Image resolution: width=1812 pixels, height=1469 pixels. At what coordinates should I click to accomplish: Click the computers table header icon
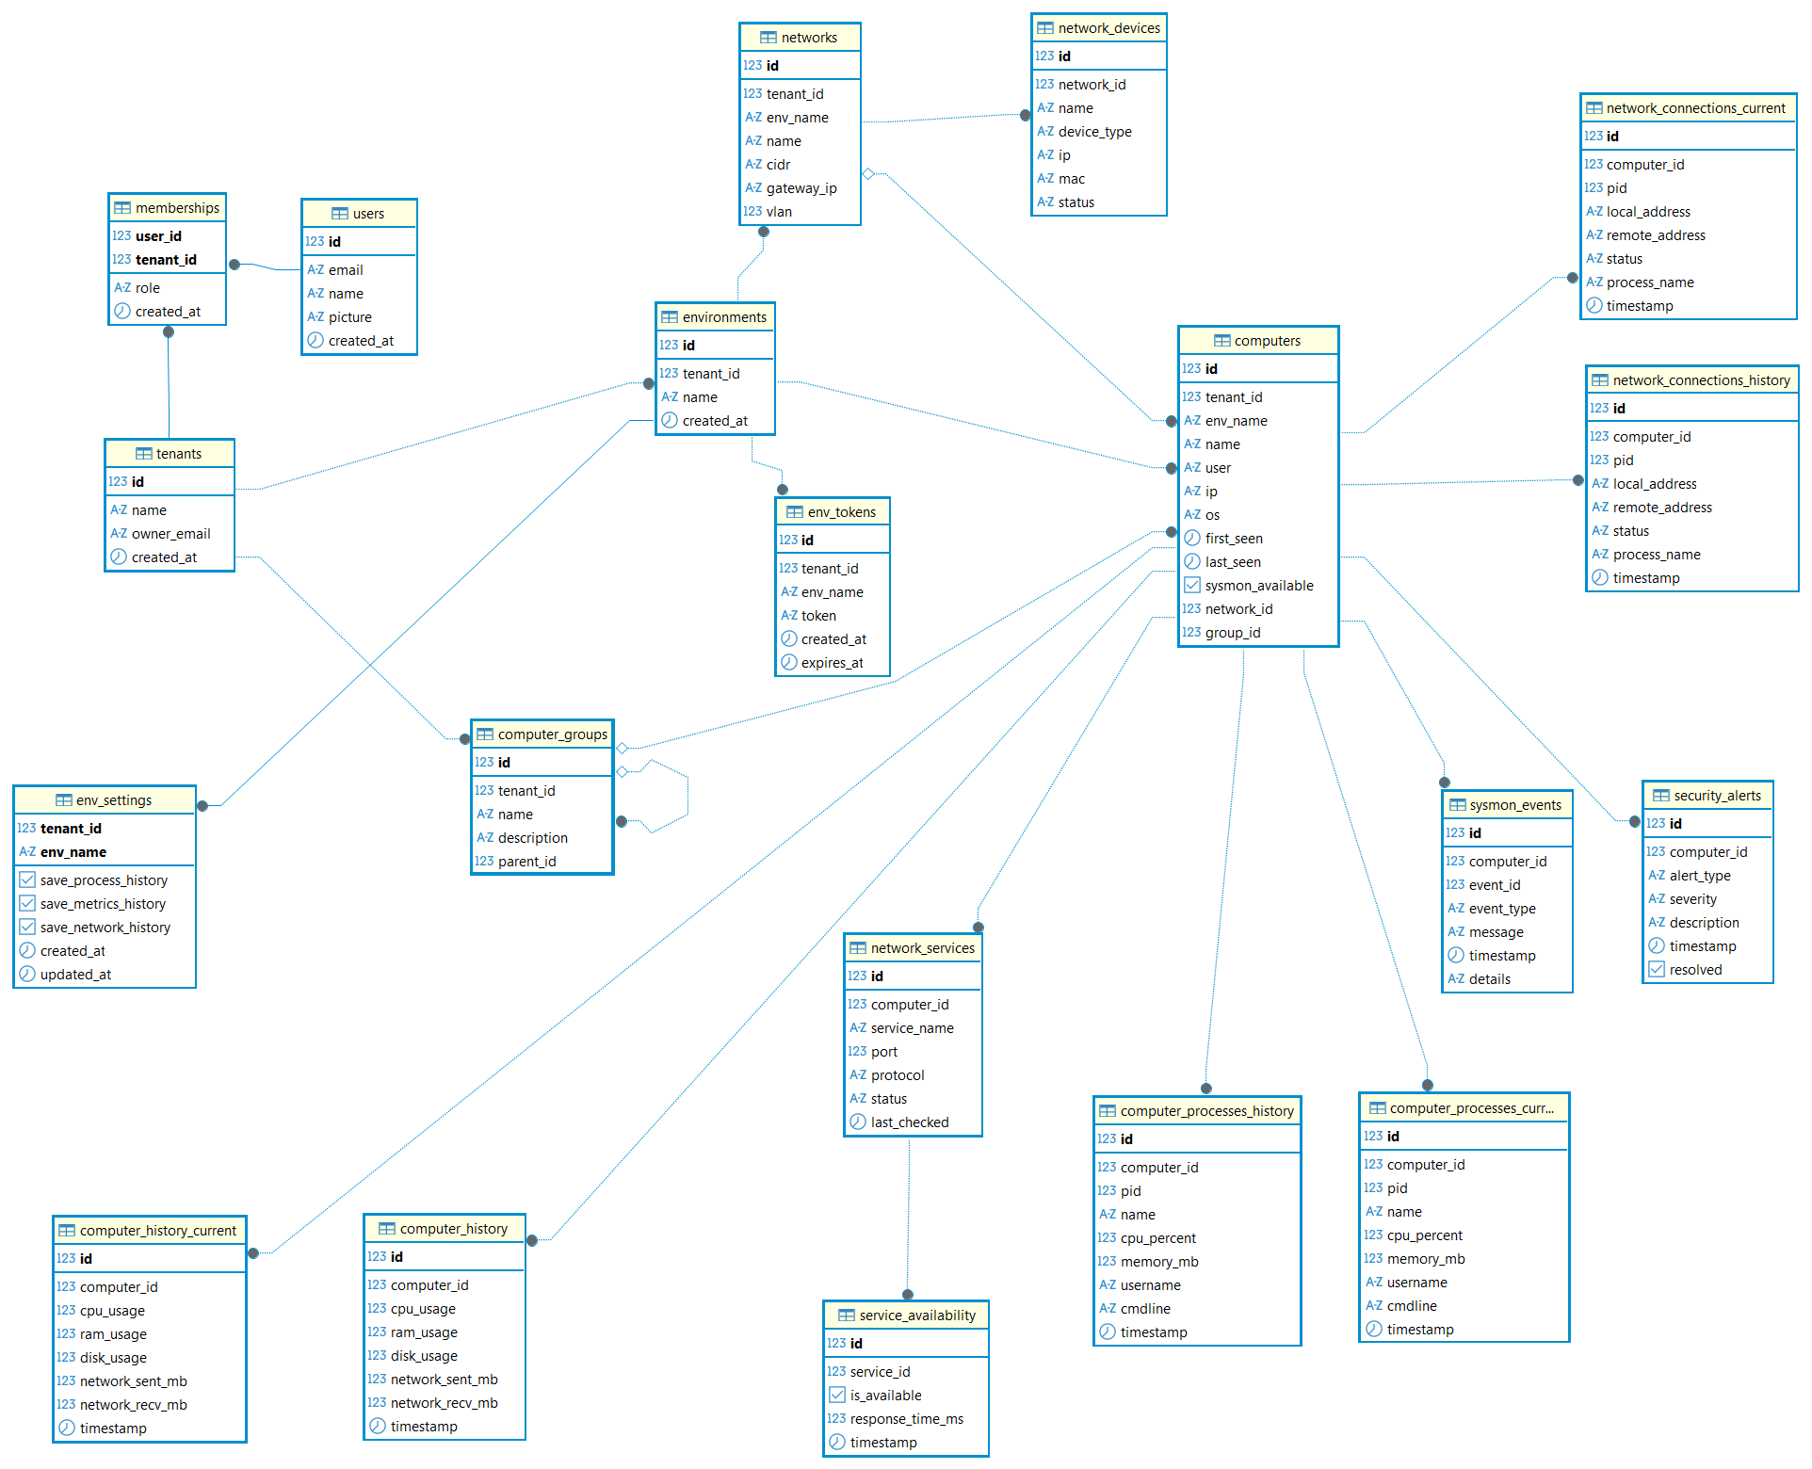coord(1222,341)
